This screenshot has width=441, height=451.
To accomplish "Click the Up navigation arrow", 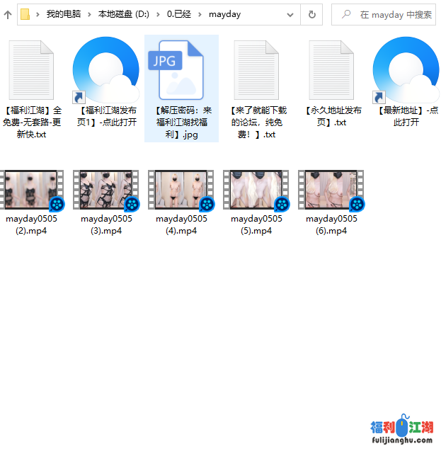I will (7, 14).
